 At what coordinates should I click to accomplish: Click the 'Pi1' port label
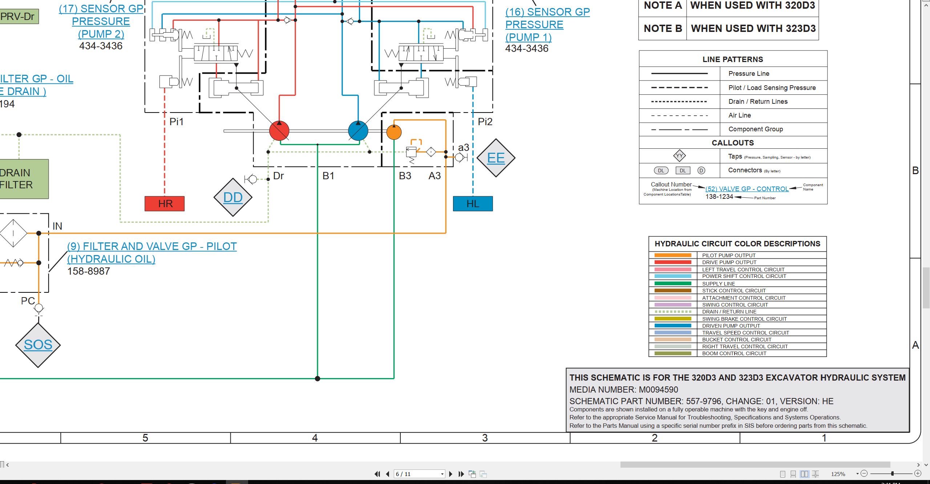tap(177, 122)
